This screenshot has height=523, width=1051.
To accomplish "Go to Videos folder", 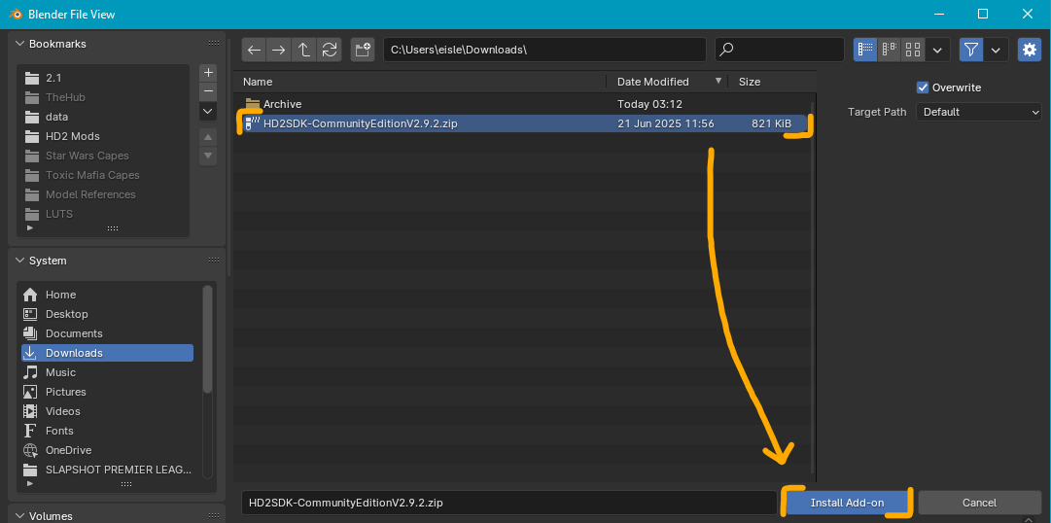I will tap(107, 411).
